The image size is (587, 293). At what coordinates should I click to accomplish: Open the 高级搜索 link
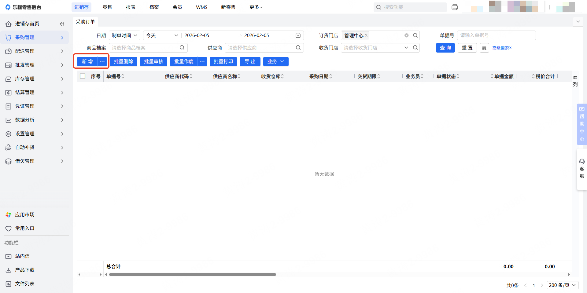502,48
